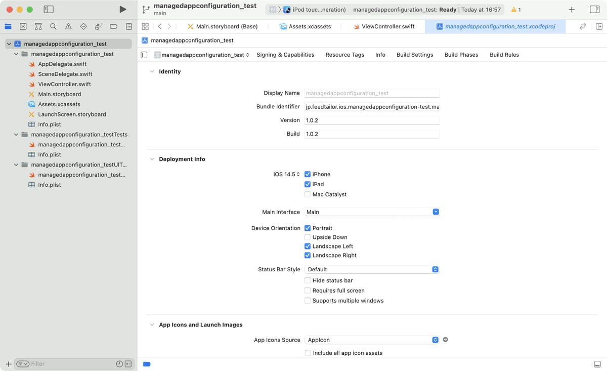Enable Hide status bar
607x371 pixels.
click(308, 280)
